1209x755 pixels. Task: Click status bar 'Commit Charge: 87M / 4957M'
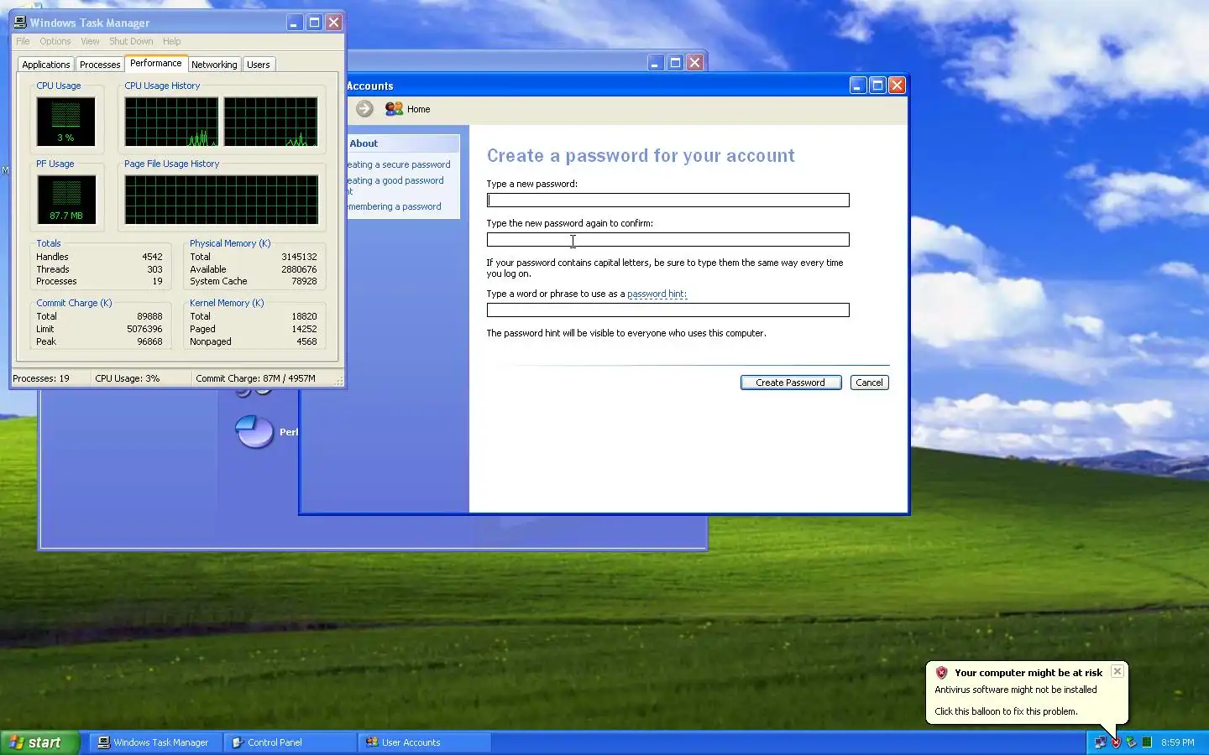(255, 378)
